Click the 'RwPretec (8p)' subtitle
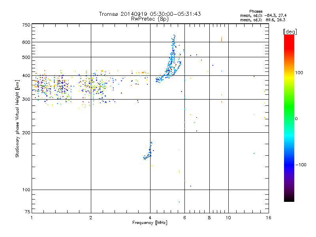The height and width of the screenshot is (237, 316). (x=150, y=19)
